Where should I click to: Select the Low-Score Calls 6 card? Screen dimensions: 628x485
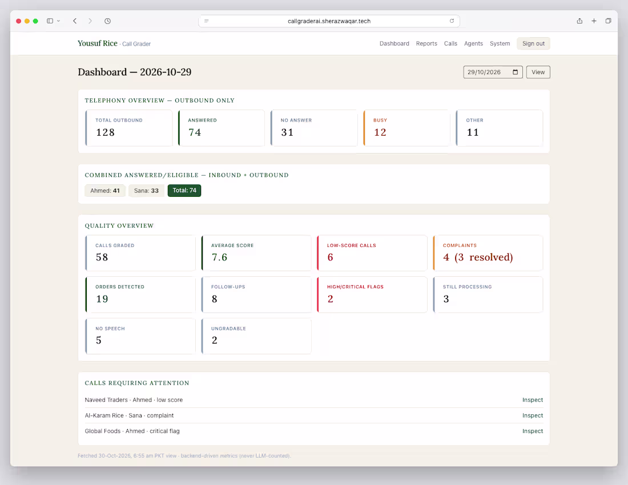point(372,253)
